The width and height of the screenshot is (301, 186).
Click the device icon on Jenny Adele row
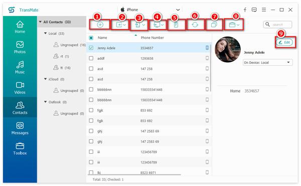[x=207, y=48]
